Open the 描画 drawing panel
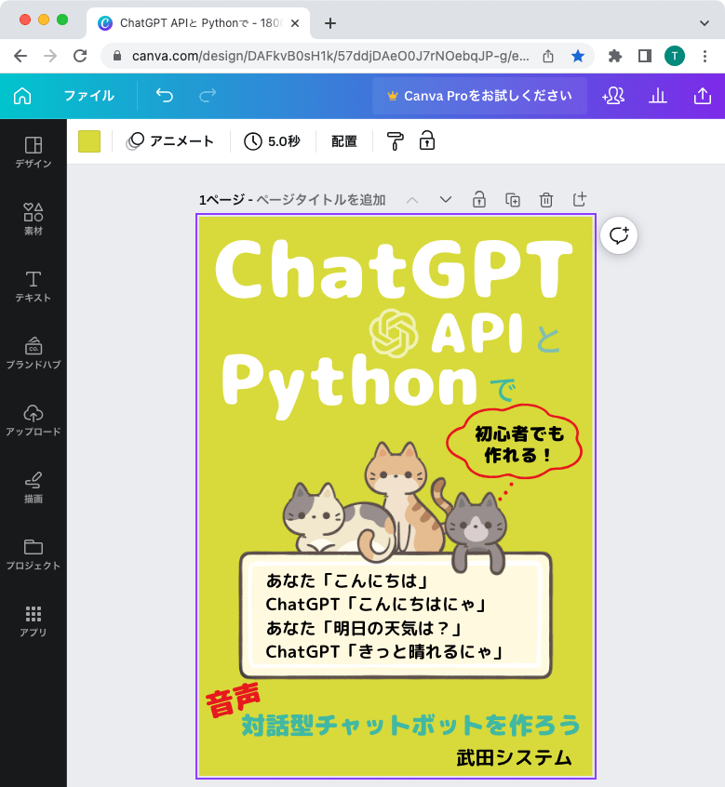 [x=34, y=487]
